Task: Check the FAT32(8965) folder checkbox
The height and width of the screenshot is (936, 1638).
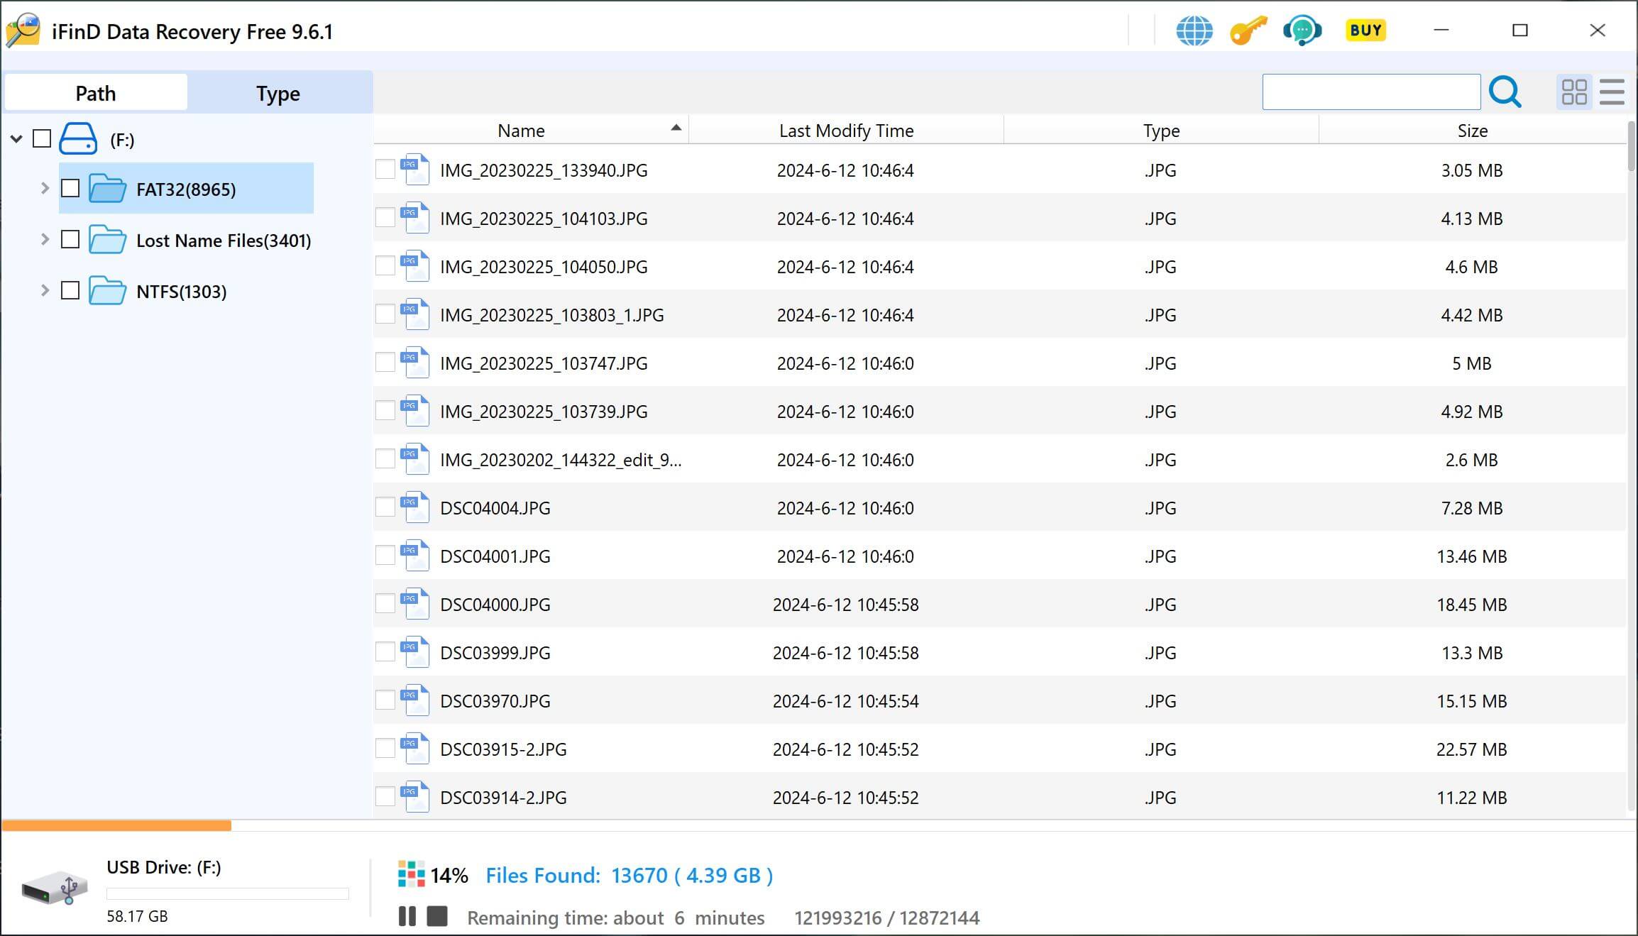Action: (x=70, y=188)
